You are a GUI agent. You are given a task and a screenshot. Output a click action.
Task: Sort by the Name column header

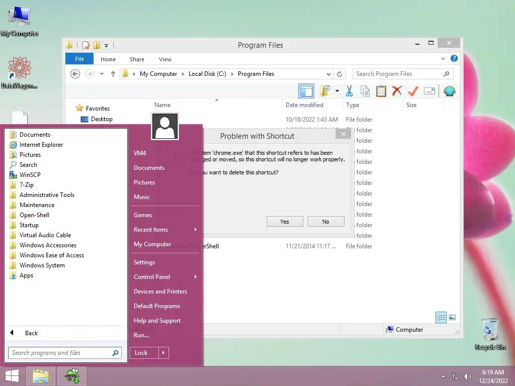click(x=162, y=105)
